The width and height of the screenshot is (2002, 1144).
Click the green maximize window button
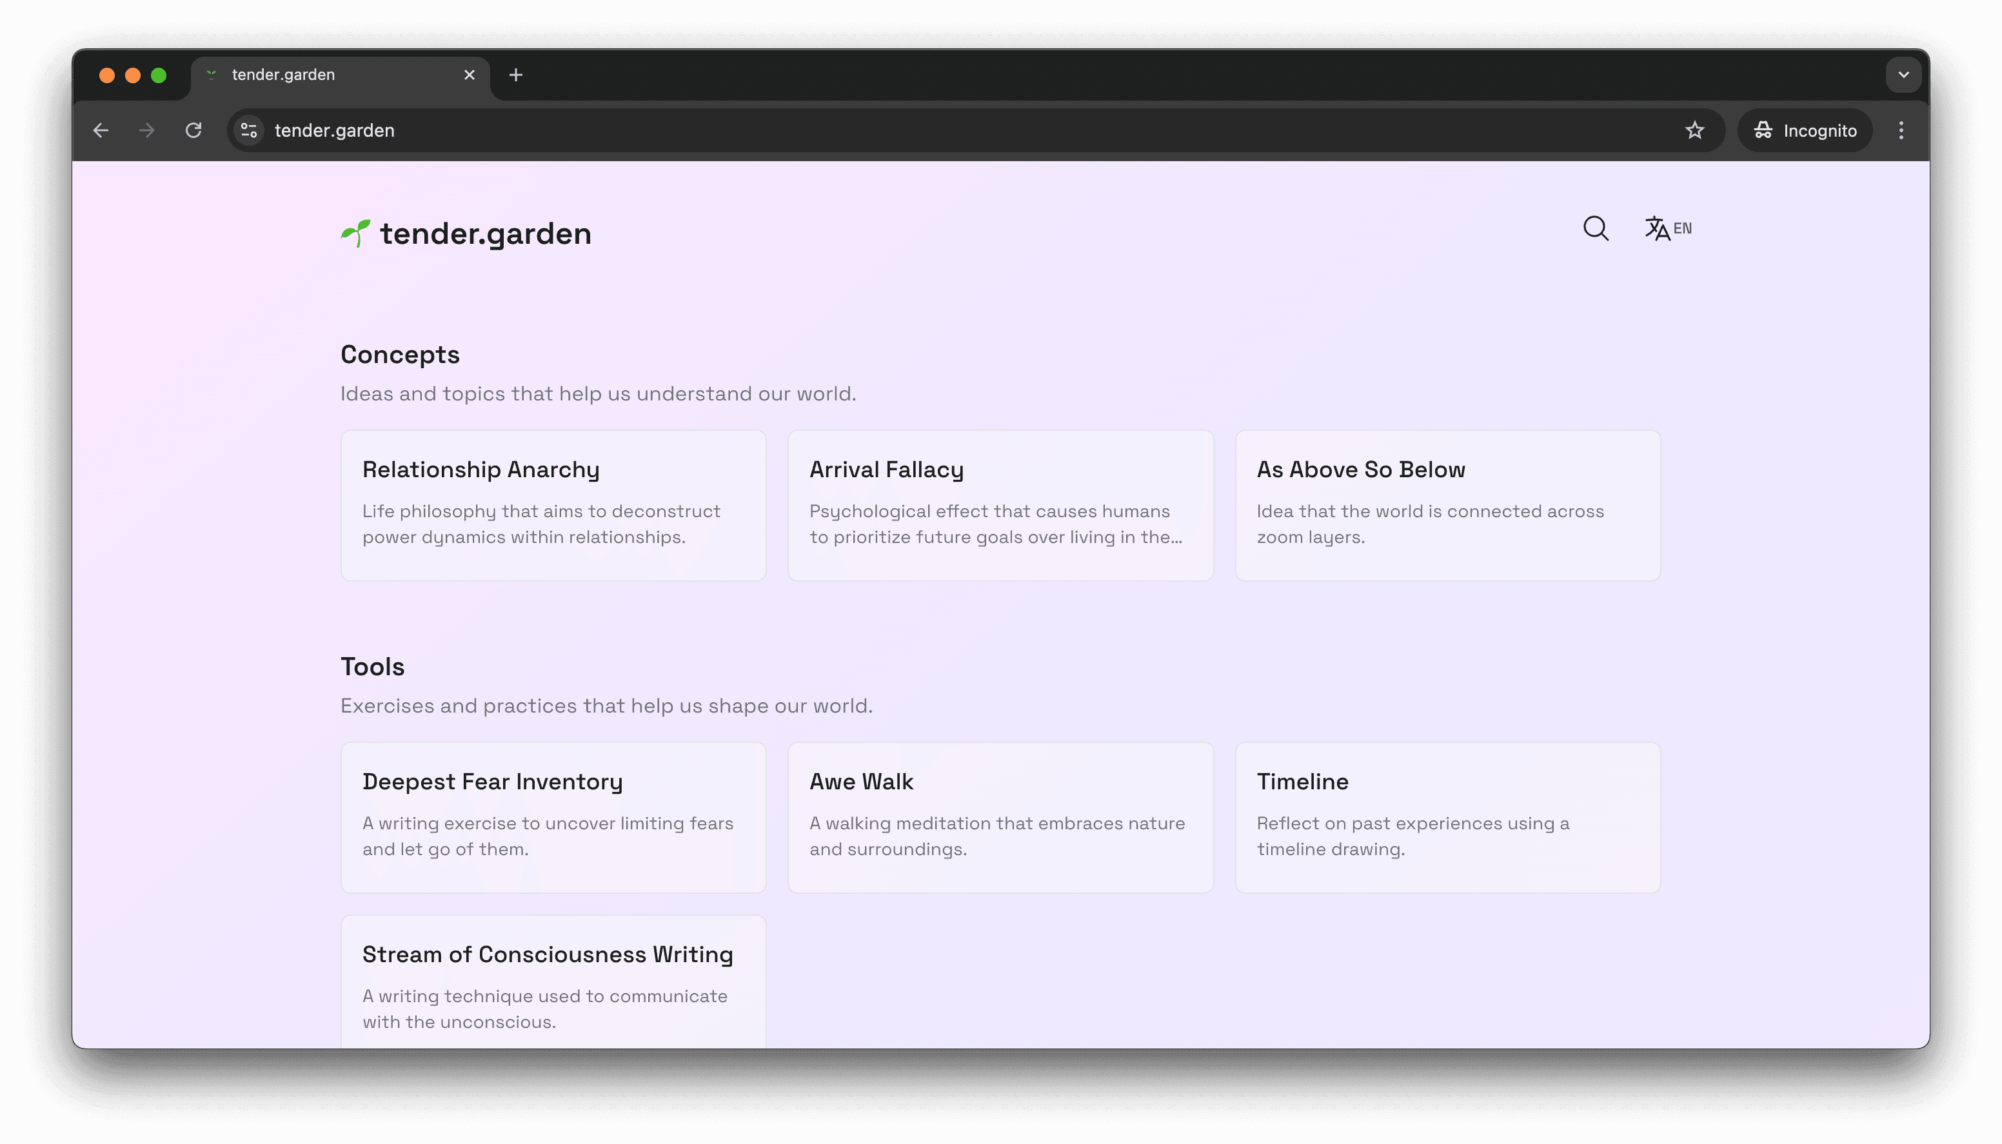159,75
